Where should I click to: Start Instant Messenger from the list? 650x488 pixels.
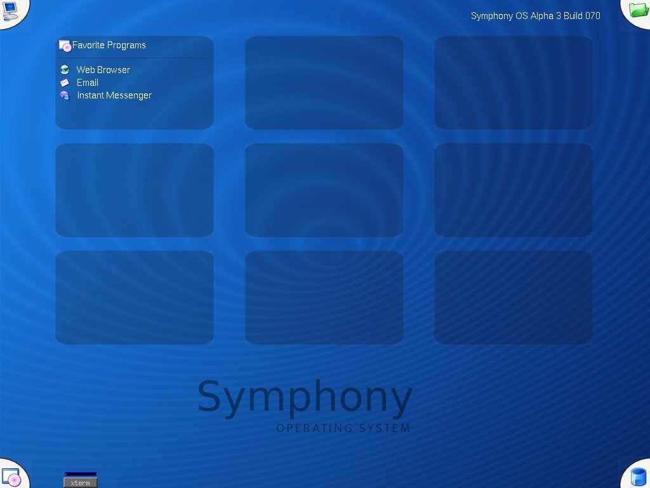pyautogui.click(x=114, y=95)
